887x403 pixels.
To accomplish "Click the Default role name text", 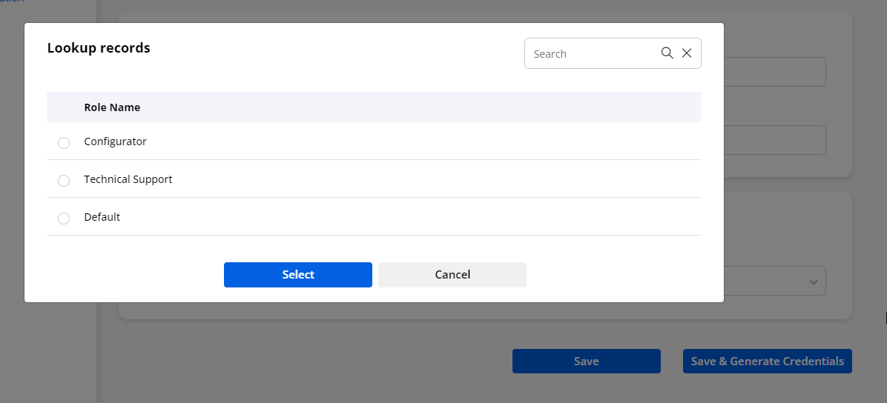I will tap(102, 217).
